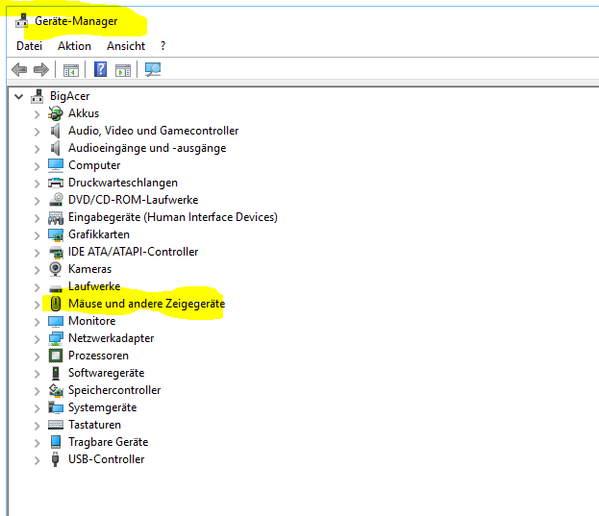
Task: Click the speaker icon for Audioeingänge und -ausgänge
Action: click(x=56, y=148)
